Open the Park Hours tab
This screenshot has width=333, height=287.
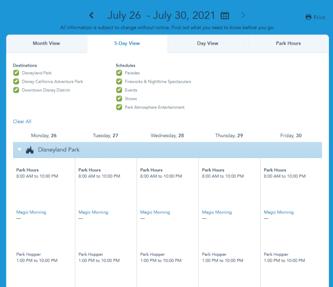[288, 44]
